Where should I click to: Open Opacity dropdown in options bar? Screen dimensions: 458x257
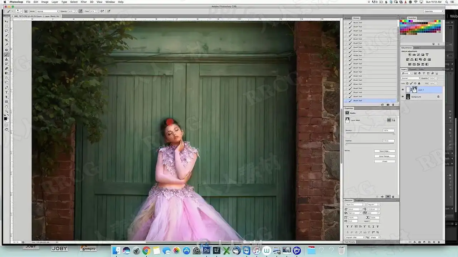click(x=76, y=11)
